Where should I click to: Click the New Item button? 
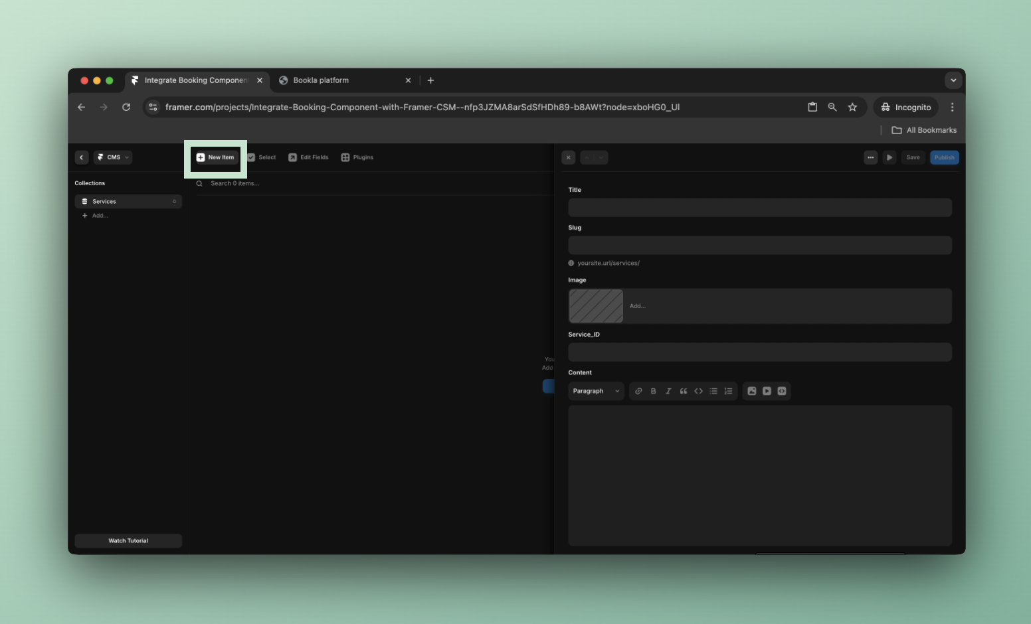[215, 157]
